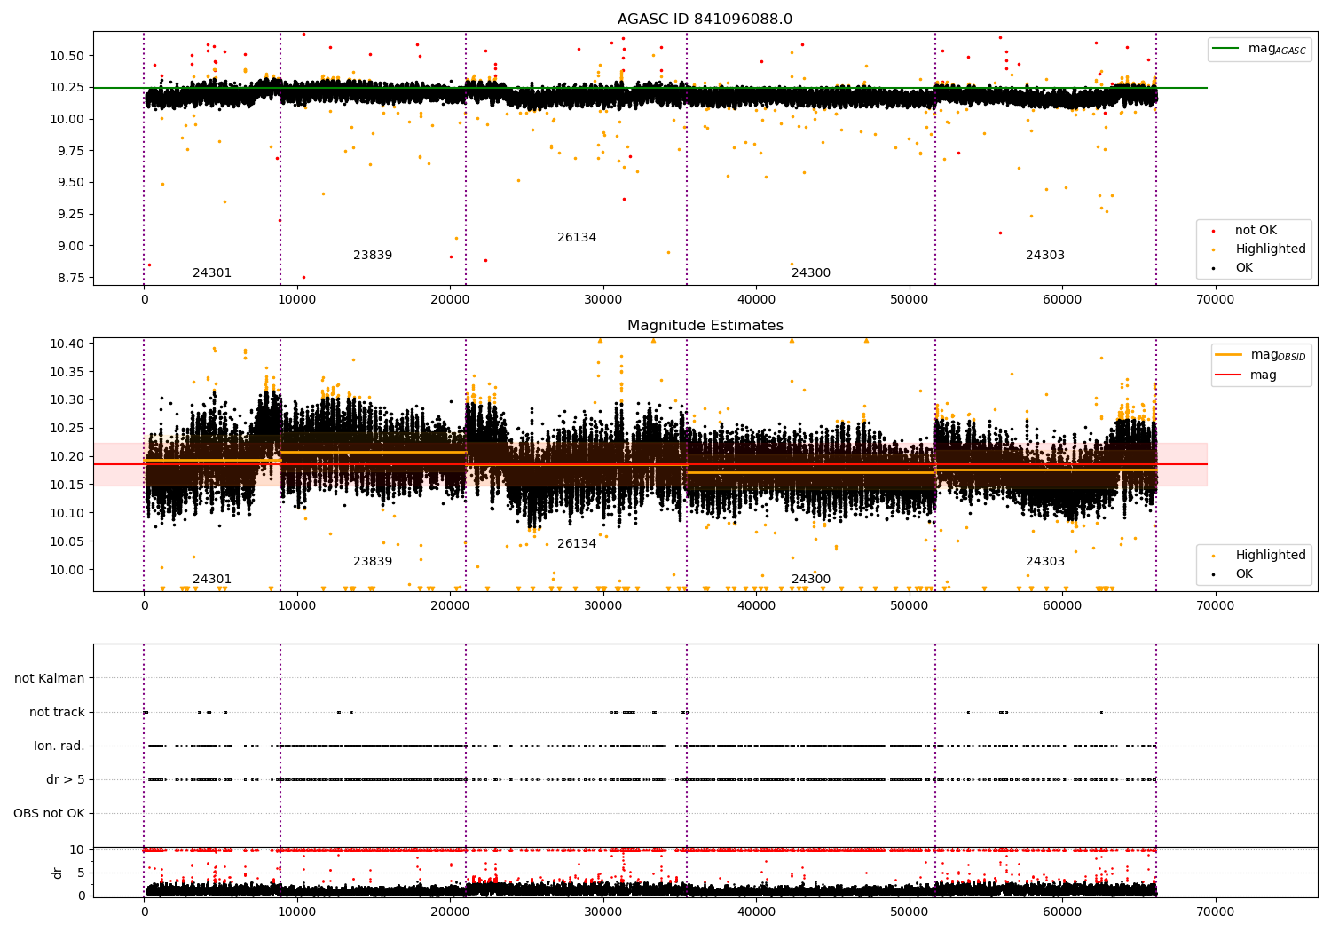Click obsid label 24300 in Magnitude Estimates plot
This screenshot has height=932, width=1331.
tap(811, 580)
